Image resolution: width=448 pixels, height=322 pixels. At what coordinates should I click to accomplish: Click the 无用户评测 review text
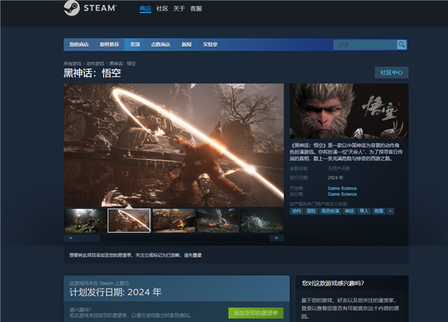[339, 168]
